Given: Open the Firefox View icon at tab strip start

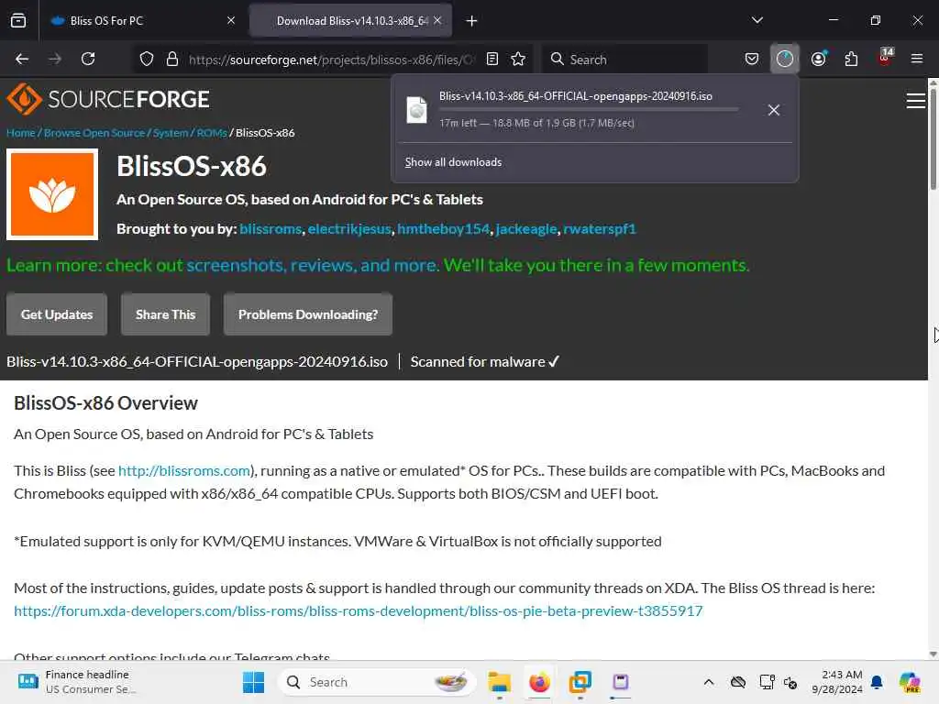Looking at the screenshot, I should [x=18, y=21].
